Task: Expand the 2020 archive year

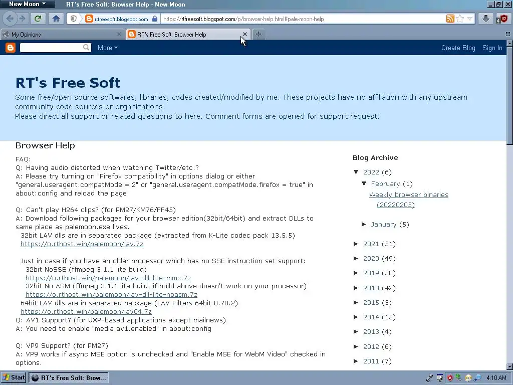Action: (x=356, y=258)
